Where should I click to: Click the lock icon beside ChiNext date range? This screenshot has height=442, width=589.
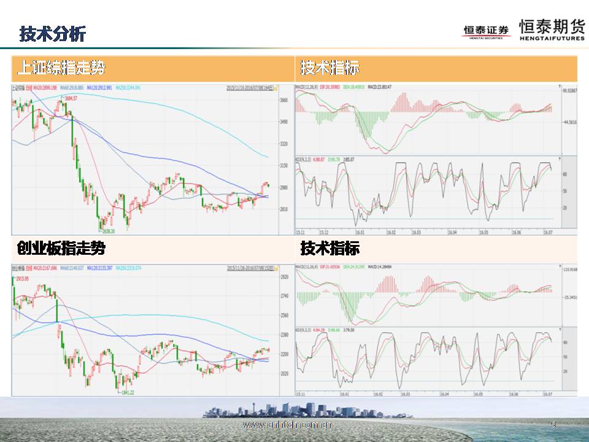tap(277, 268)
